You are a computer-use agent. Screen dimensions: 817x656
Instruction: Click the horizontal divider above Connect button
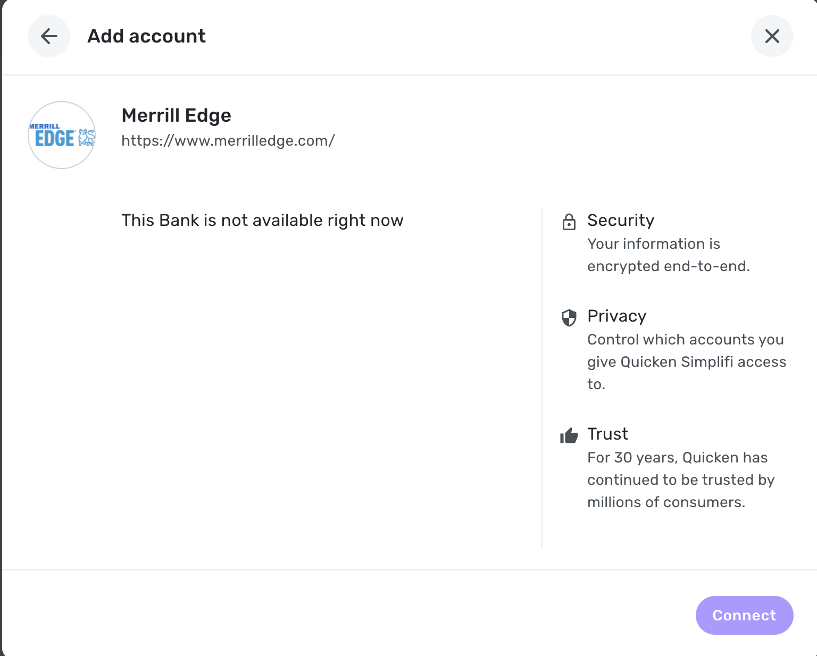click(x=408, y=570)
